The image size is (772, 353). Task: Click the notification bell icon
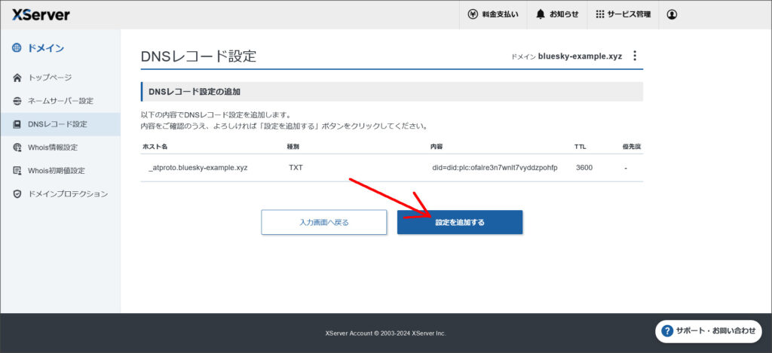click(x=541, y=14)
